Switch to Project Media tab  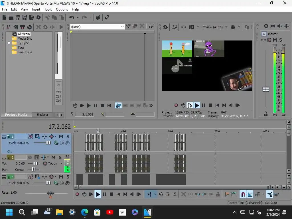[x=16, y=115]
